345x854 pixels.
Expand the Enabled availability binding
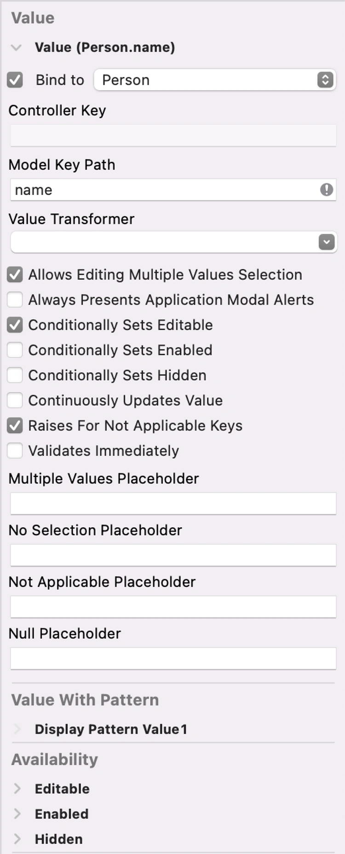17,814
